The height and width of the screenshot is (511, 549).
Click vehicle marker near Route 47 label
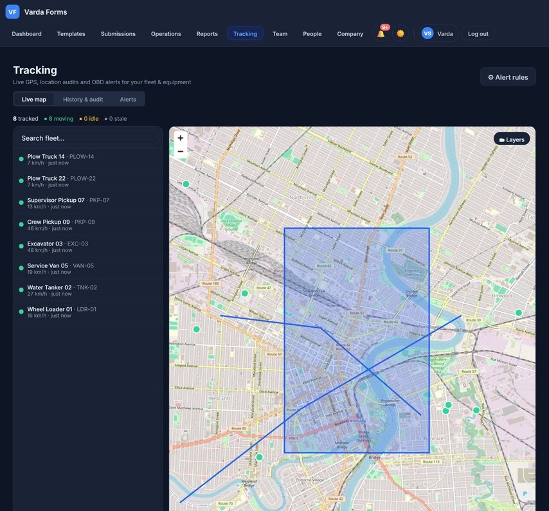[x=245, y=293]
